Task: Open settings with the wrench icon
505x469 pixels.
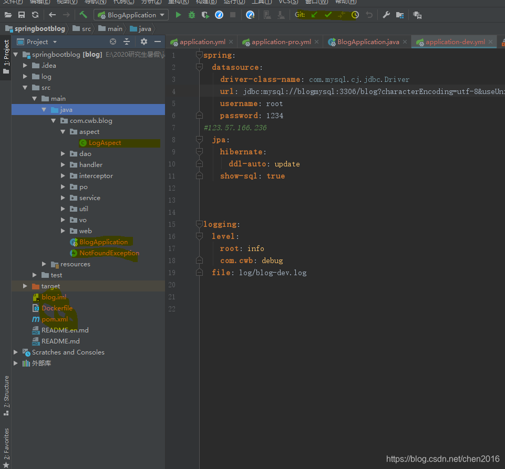Action: [x=386, y=15]
